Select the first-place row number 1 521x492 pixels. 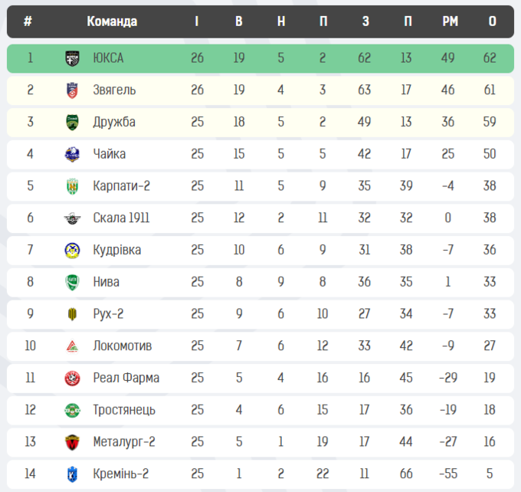pos(30,58)
